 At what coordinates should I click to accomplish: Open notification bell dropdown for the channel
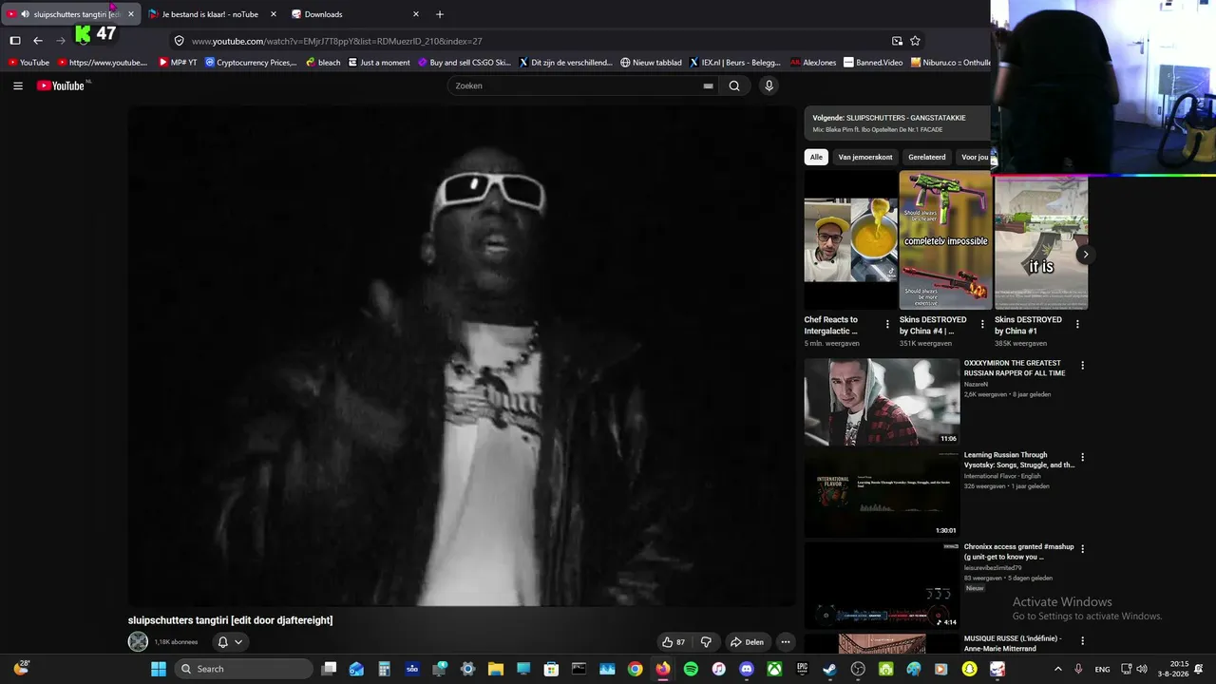tap(230, 642)
